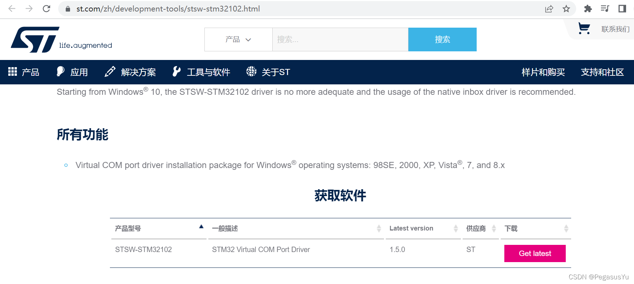Open the shopping cart
Viewport: 634px width, 284px height.
tap(584, 28)
